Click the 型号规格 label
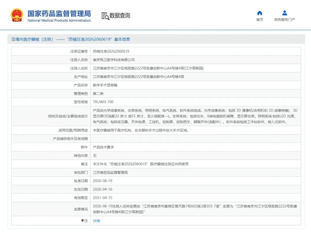The height and width of the screenshot is (234, 311). coord(81,102)
